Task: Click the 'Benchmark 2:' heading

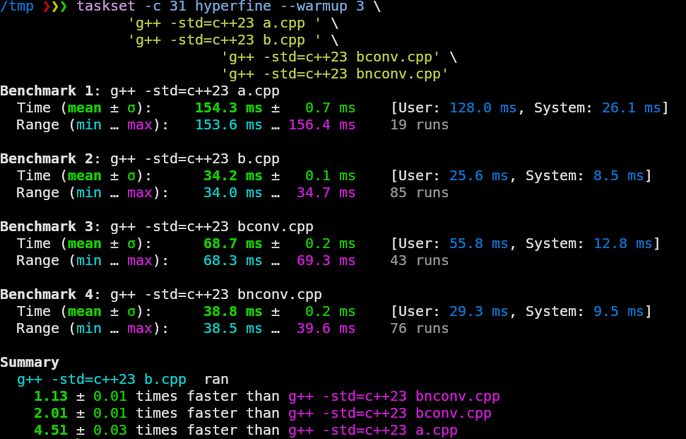Action: (x=50, y=159)
